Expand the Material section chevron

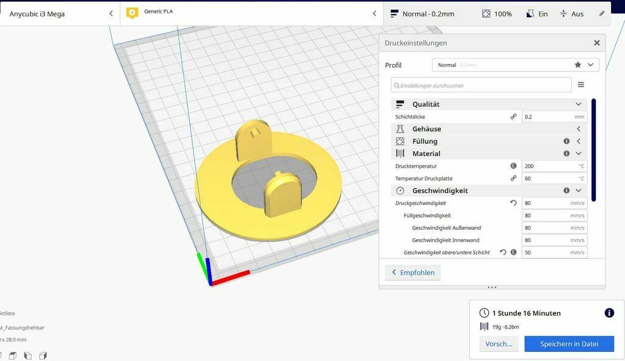click(577, 153)
